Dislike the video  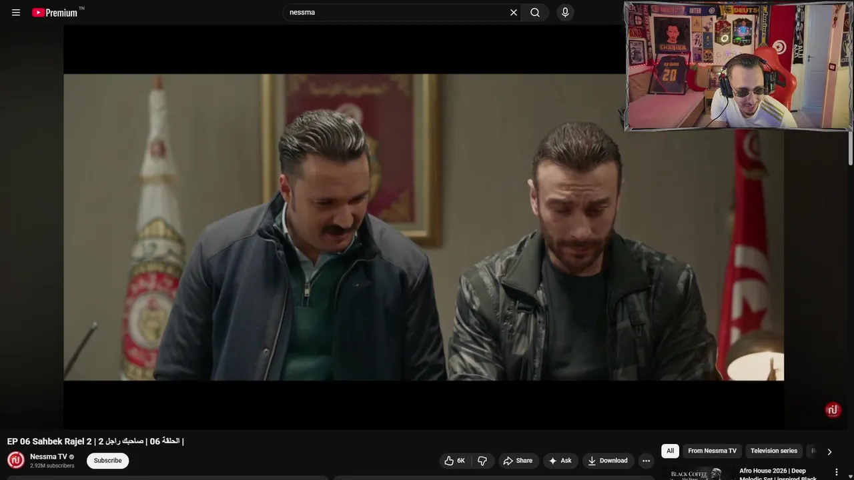(482, 461)
